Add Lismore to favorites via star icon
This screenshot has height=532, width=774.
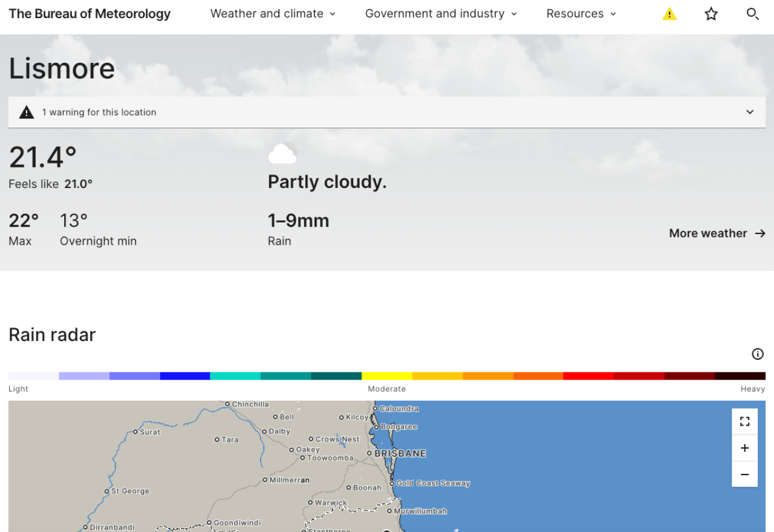pos(711,13)
